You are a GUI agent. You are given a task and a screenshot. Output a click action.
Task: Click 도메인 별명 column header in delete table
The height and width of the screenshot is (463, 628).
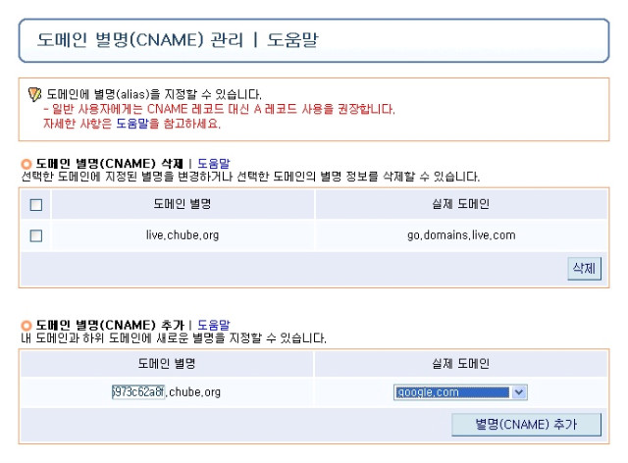pos(183,204)
